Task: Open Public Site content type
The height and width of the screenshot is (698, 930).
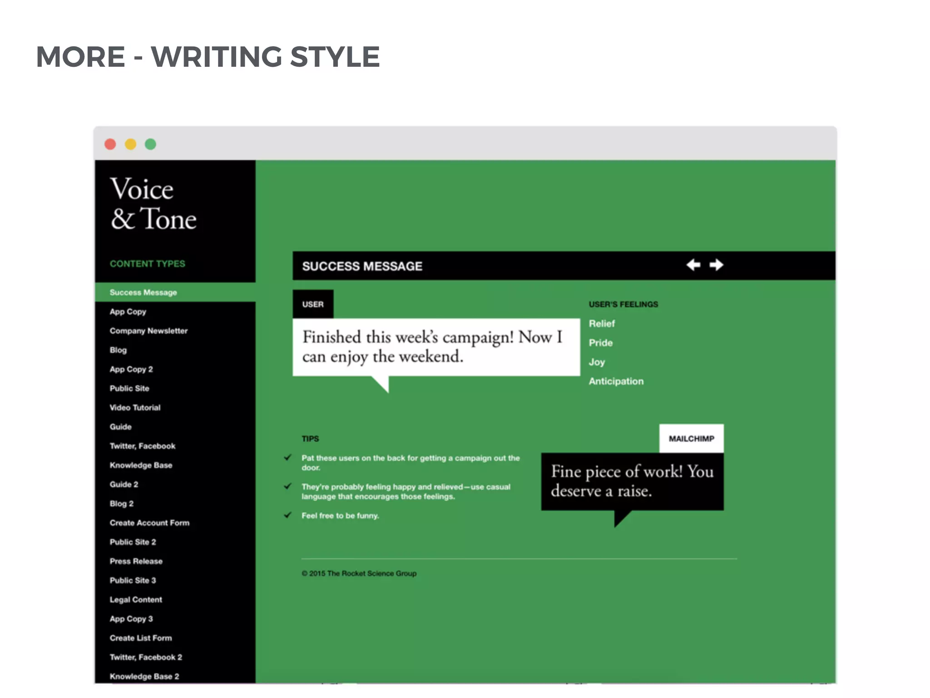Action: click(x=129, y=389)
